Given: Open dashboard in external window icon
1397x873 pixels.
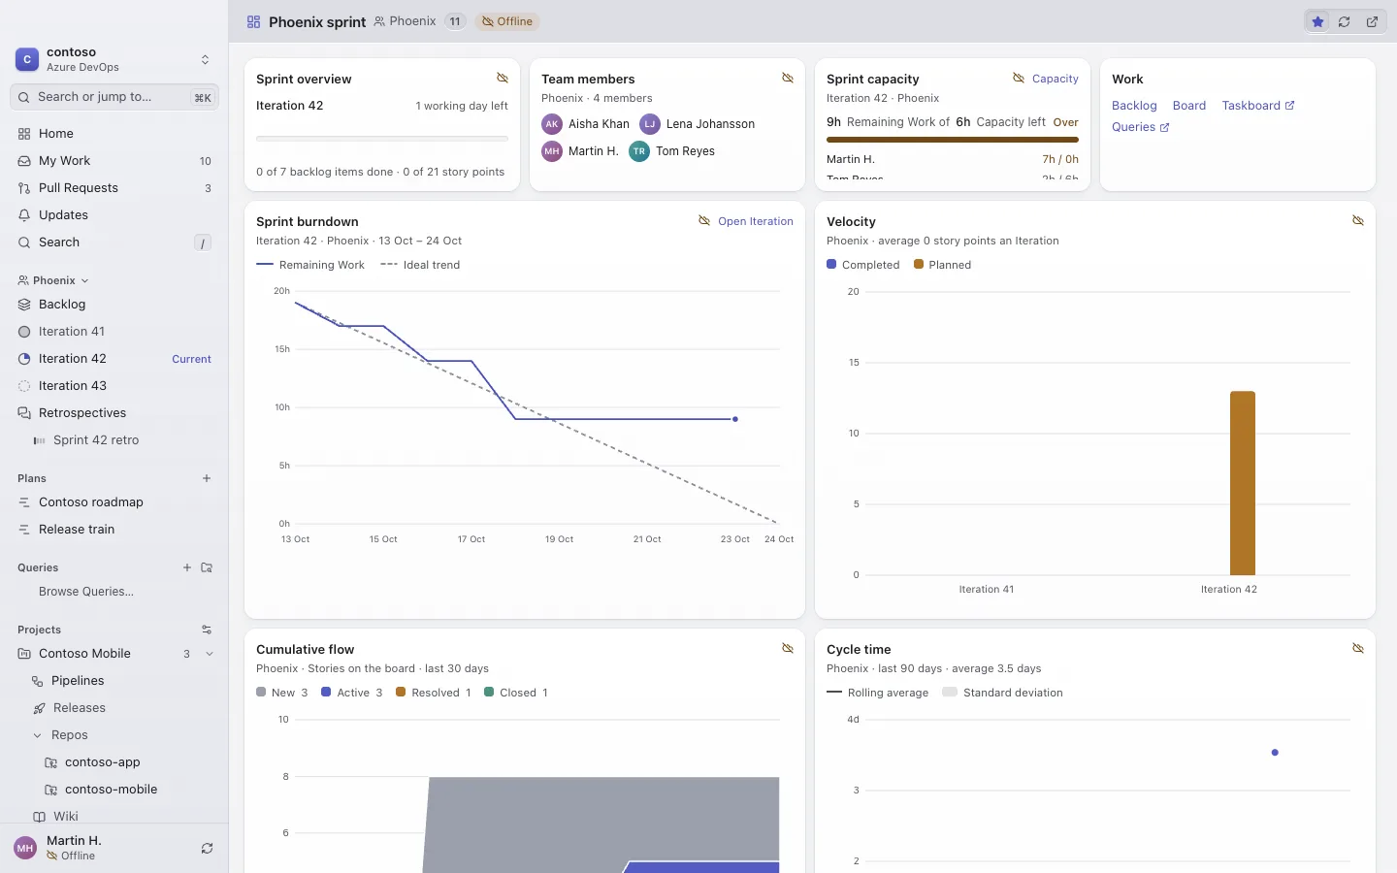Looking at the screenshot, I should point(1373,21).
